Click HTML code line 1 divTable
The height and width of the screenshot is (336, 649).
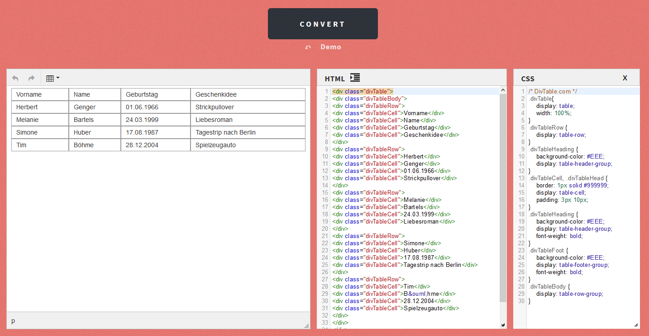tap(363, 91)
